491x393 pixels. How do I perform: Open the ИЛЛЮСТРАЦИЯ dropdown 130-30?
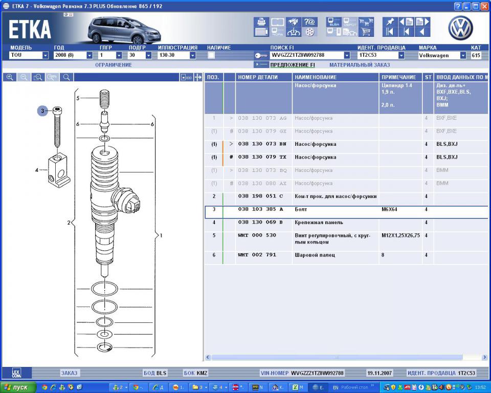[x=193, y=55]
